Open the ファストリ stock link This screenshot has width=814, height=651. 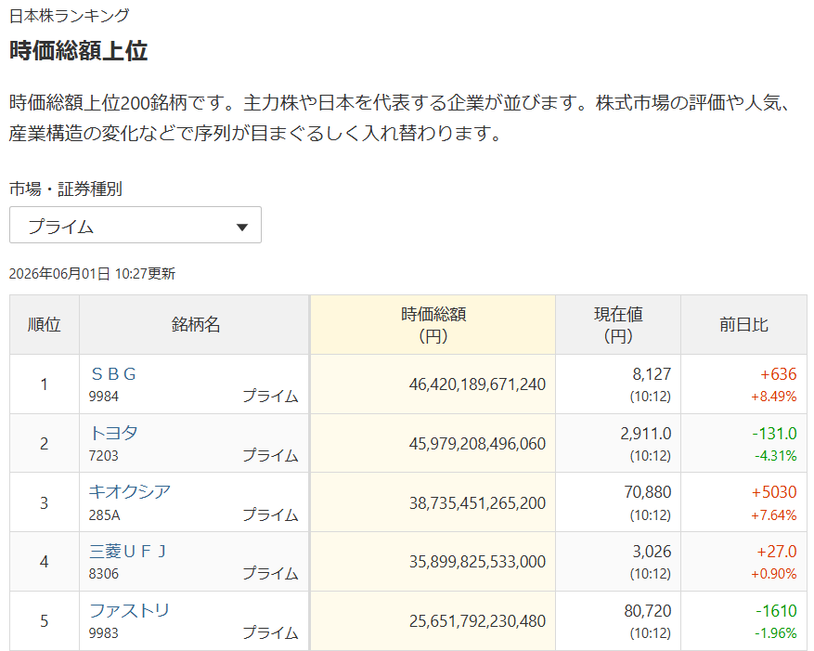point(129,610)
